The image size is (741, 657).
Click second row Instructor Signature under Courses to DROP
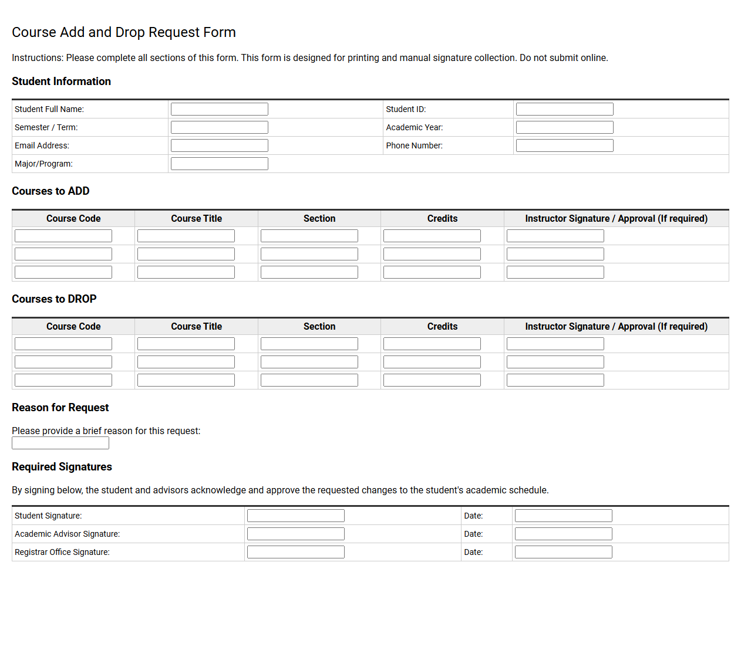click(x=555, y=362)
